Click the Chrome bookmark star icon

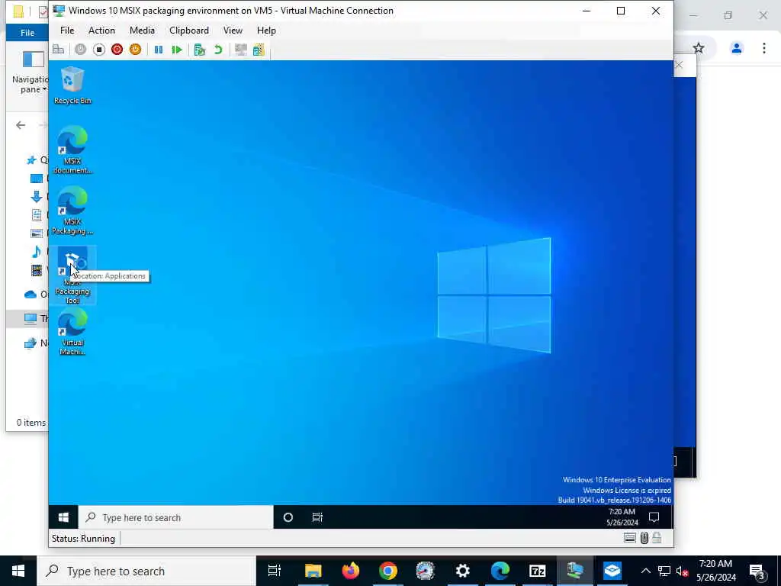pyautogui.click(x=699, y=48)
